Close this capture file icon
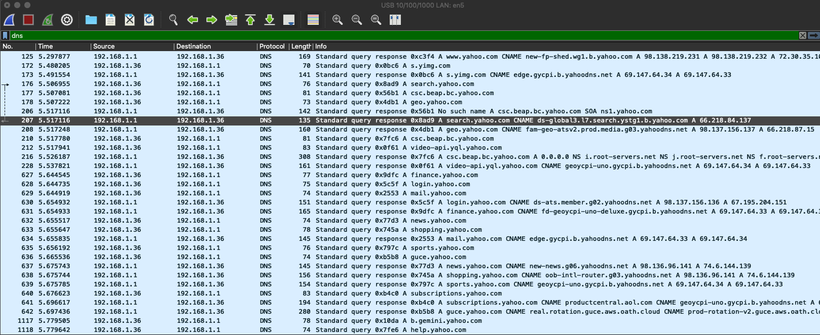This screenshot has height=335, width=820. pos(130,20)
